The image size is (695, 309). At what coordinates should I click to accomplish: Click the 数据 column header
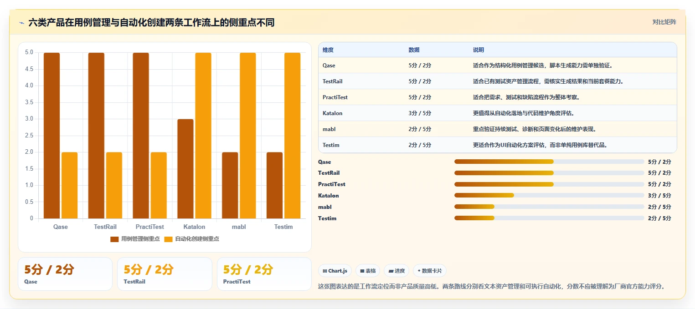pyautogui.click(x=414, y=50)
